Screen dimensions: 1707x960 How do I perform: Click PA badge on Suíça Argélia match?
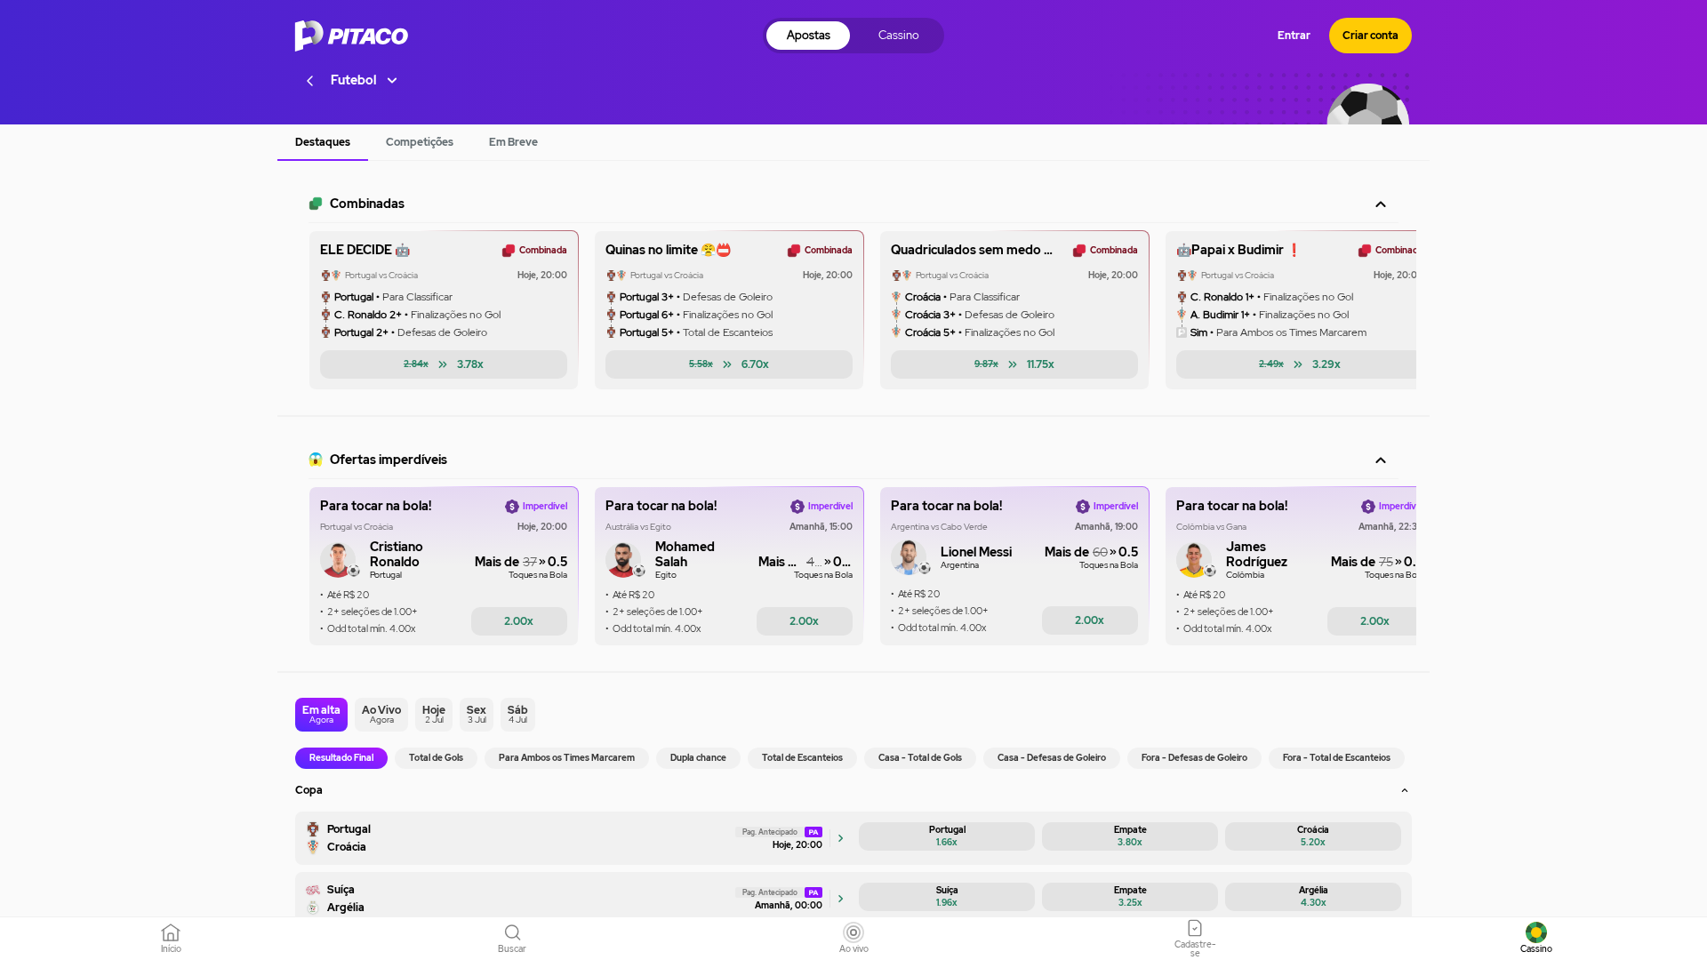(813, 892)
